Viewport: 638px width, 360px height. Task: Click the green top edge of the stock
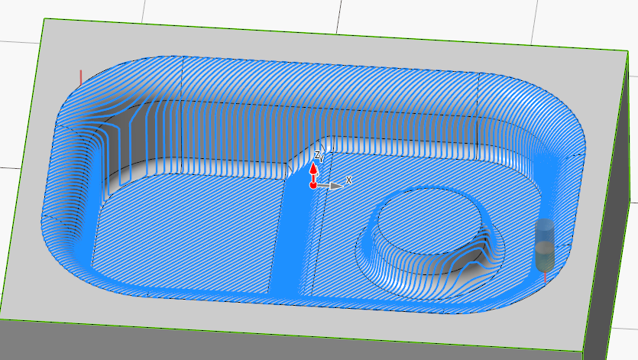click(329, 35)
